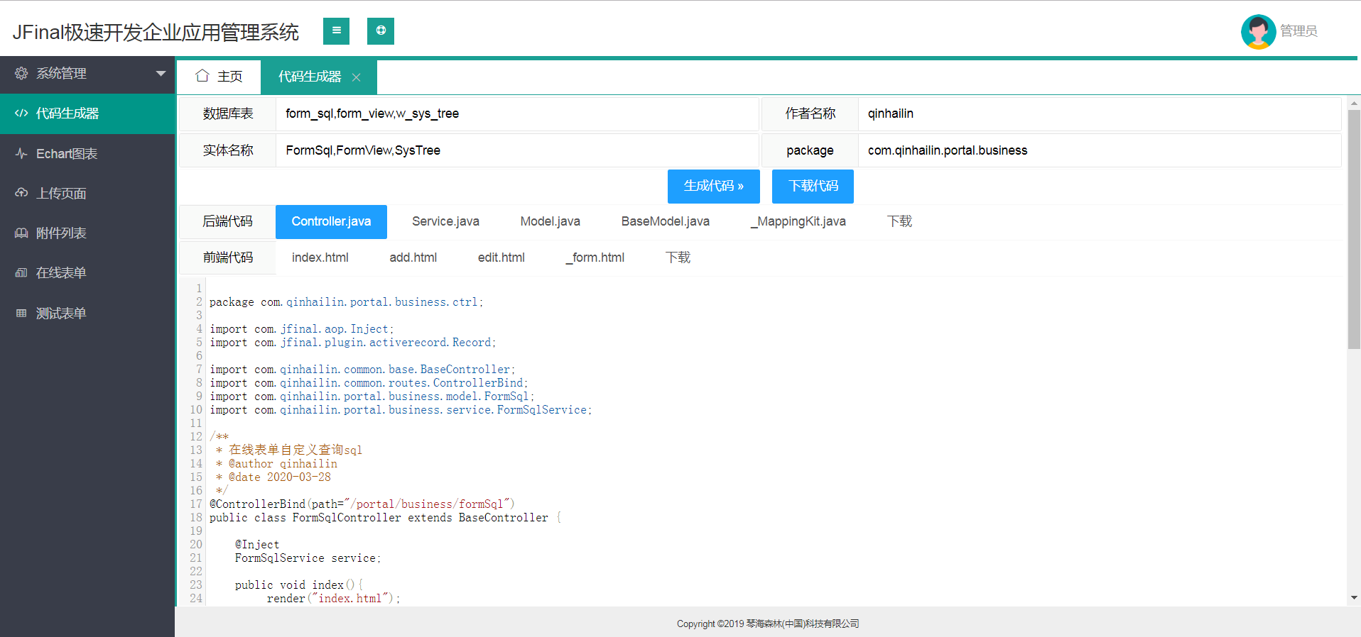Click code line 'package com.qinhailin.portal.business.ctrl;'
The width and height of the screenshot is (1361, 637).
tap(346, 302)
